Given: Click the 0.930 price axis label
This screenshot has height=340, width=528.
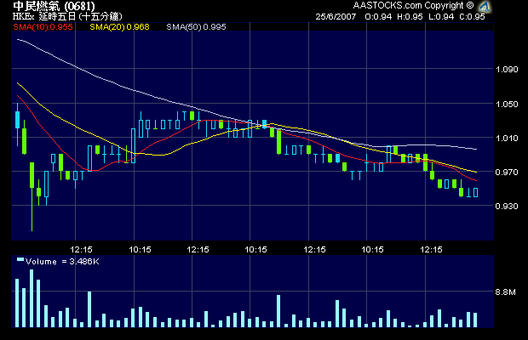Looking at the screenshot, I should pos(507,206).
